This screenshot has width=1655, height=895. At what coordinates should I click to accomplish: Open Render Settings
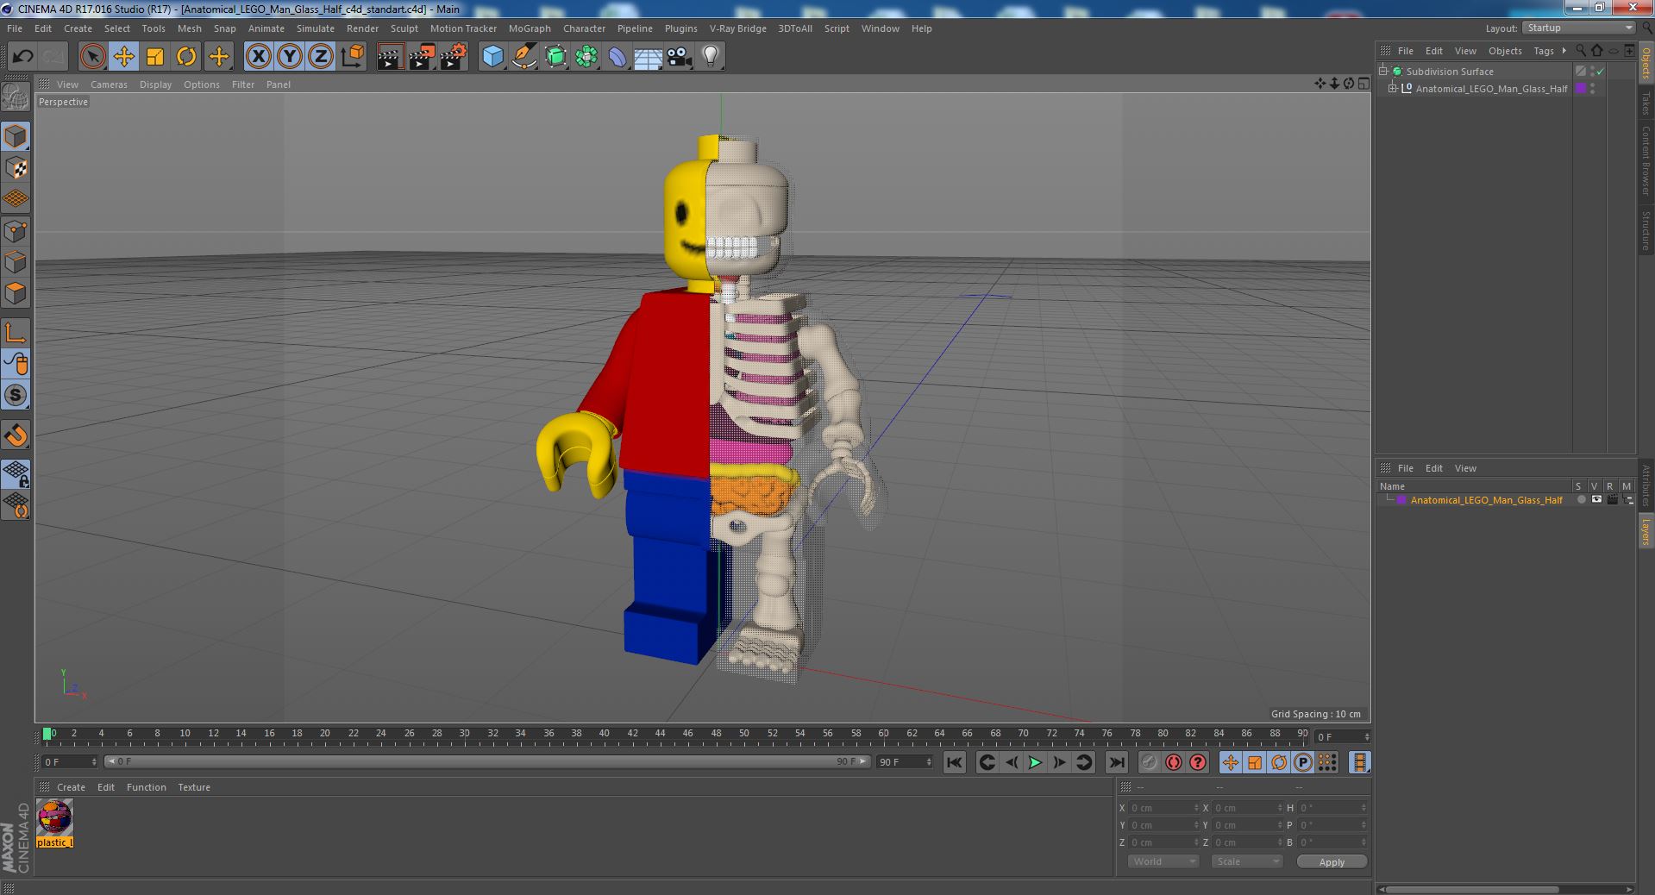coord(454,57)
